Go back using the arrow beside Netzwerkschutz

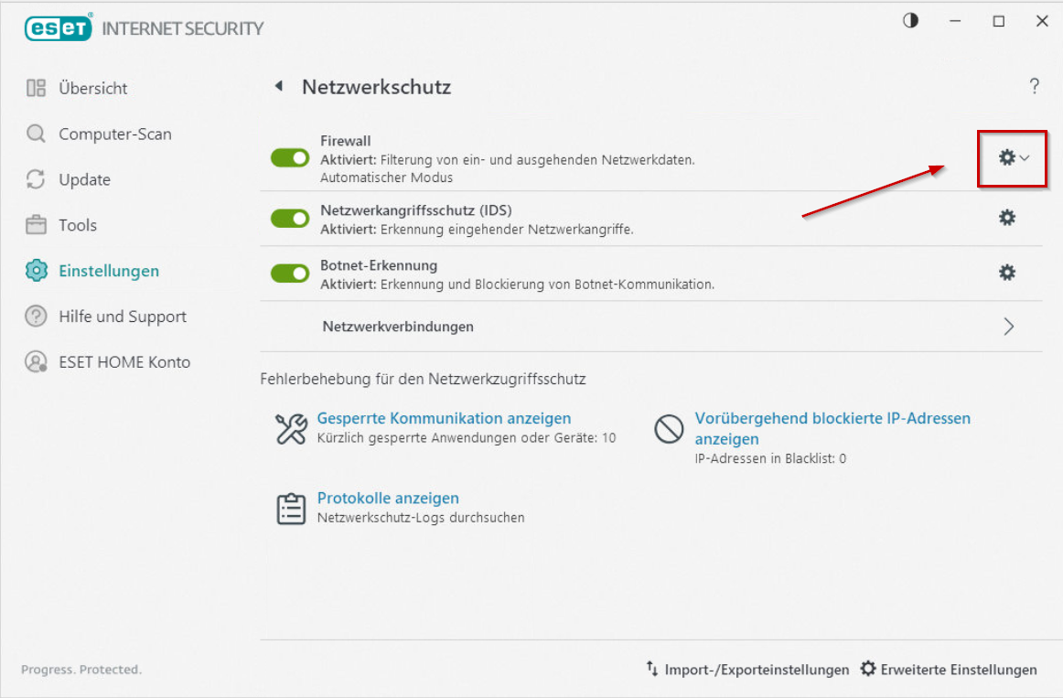(279, 86)
